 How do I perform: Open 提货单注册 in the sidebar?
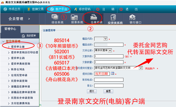click(x=18, y=47)
